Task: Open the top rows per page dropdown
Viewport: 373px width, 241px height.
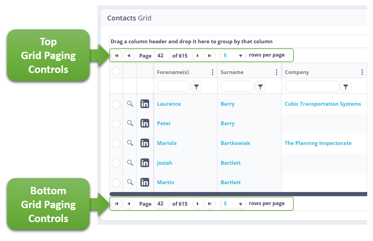Action: point(233,55)
